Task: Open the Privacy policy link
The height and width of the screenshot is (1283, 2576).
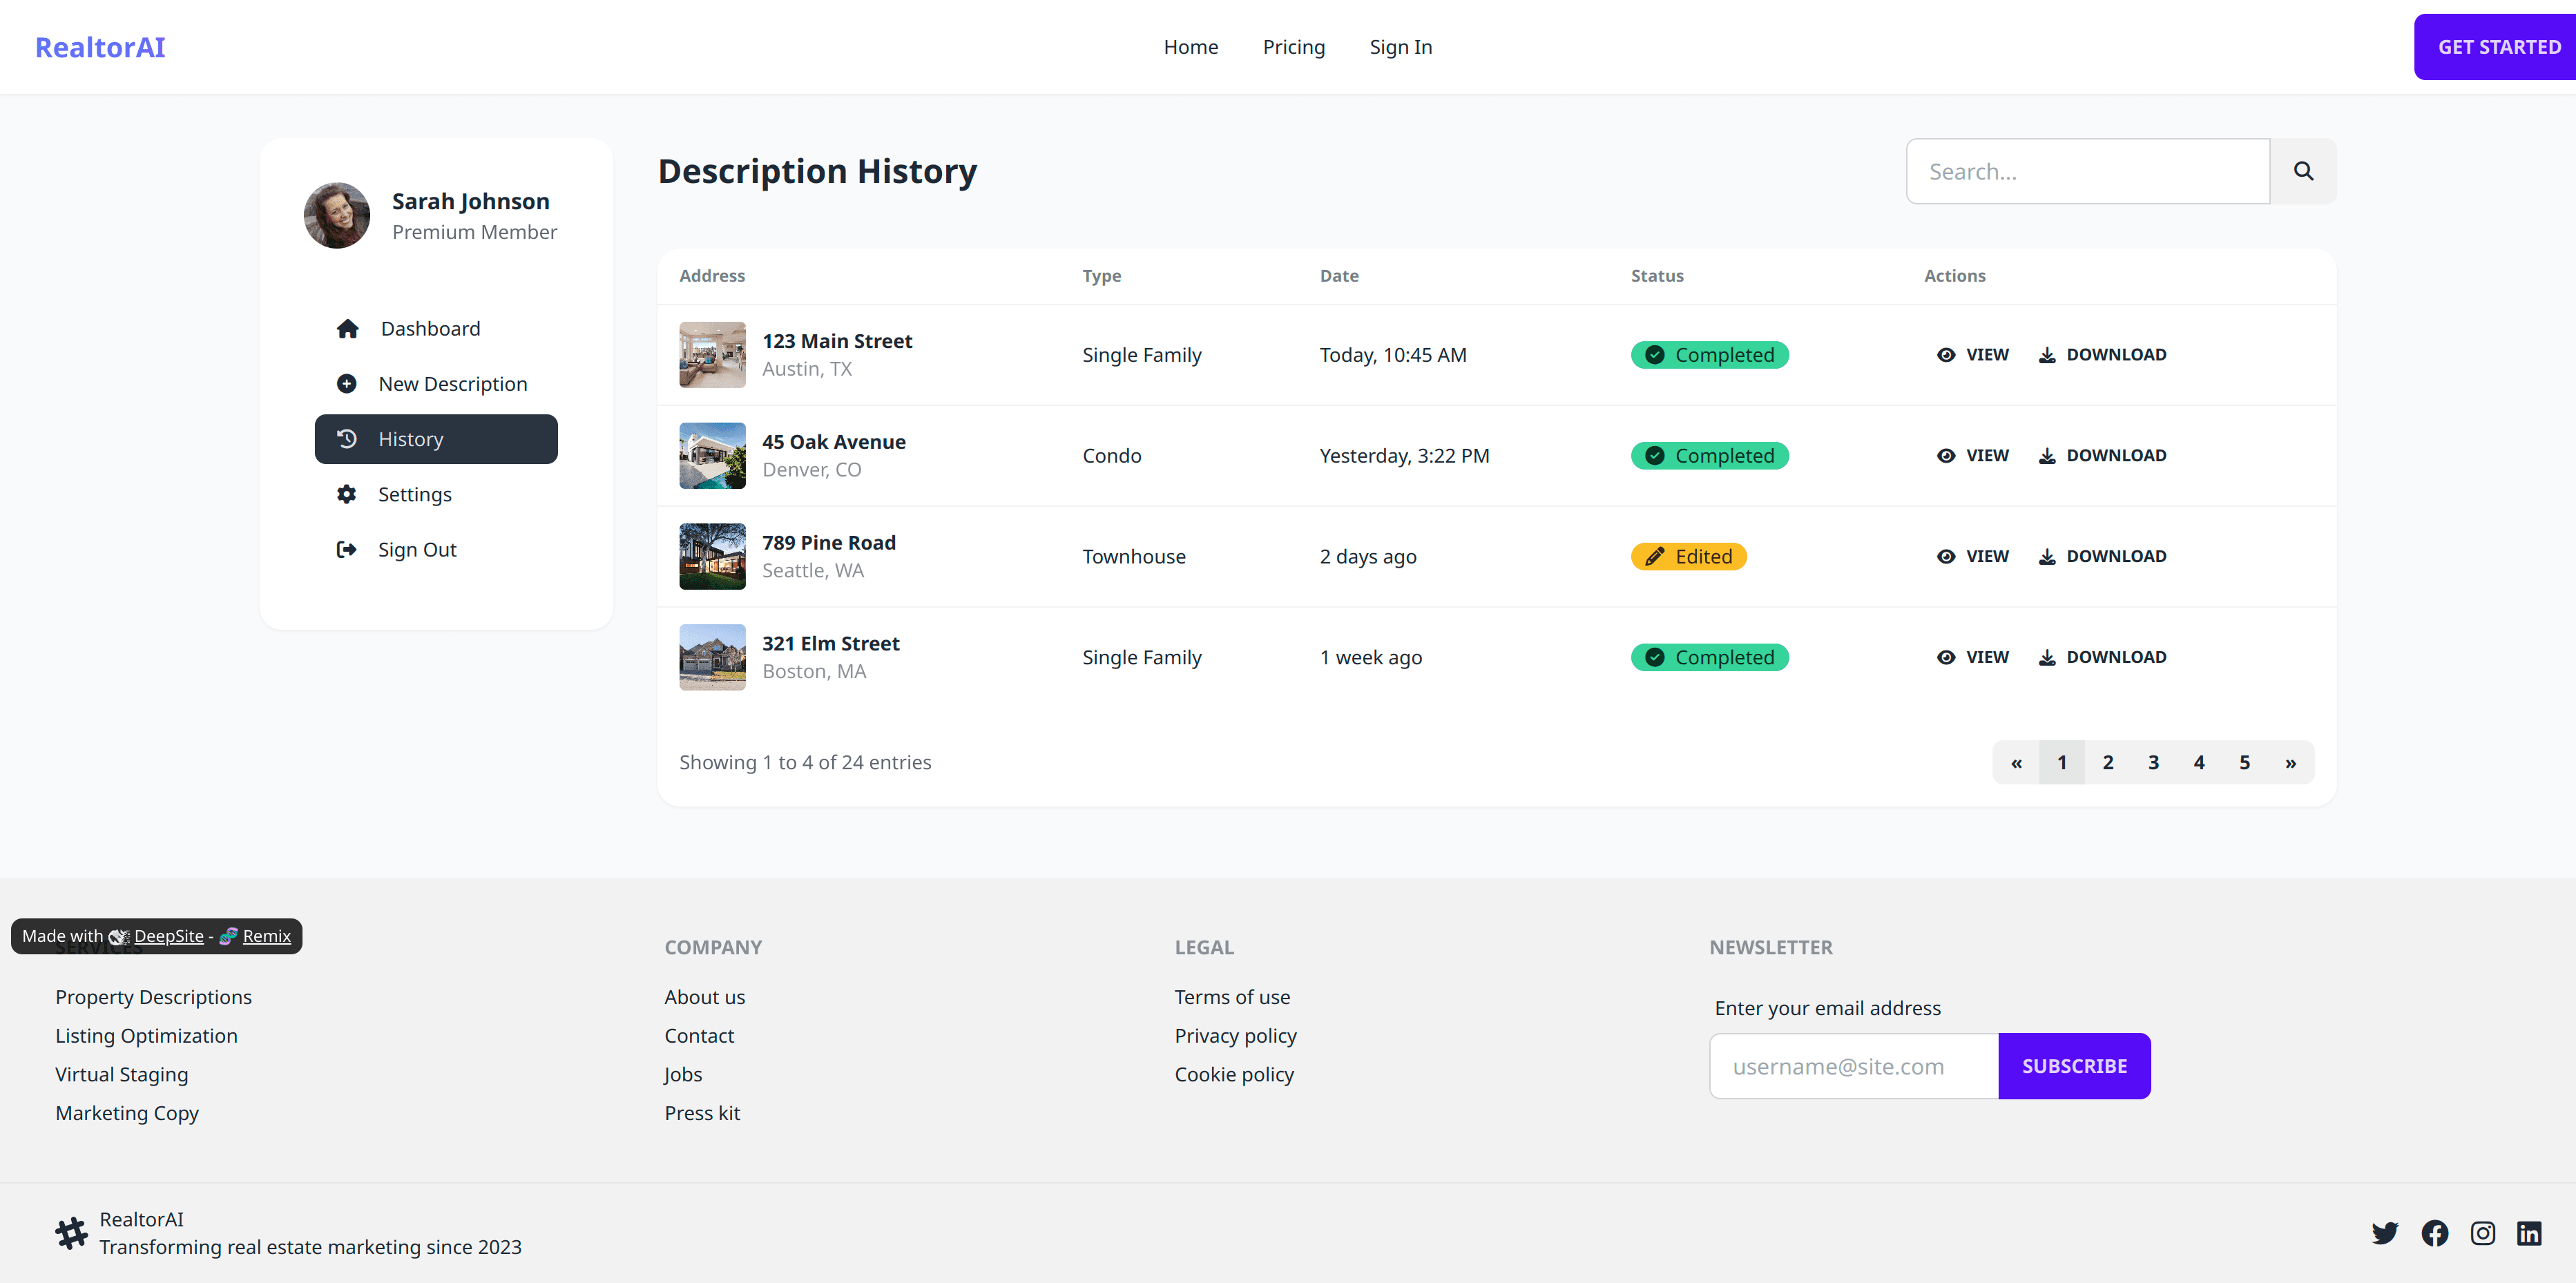Action: 1235,1036
